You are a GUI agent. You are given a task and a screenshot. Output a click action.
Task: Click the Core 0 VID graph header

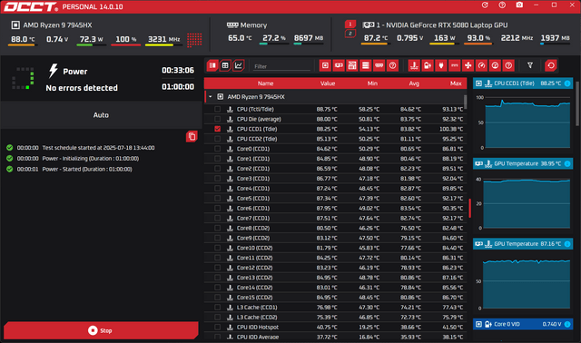tap(523, 324)
